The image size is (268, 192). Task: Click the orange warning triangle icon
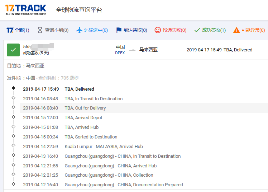coord(236,30)
